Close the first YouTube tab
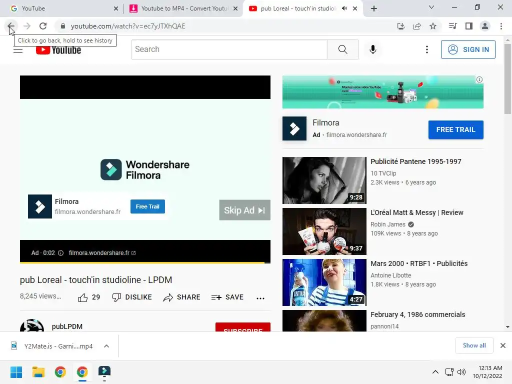 pyautogui.click(x=116, y=8)
